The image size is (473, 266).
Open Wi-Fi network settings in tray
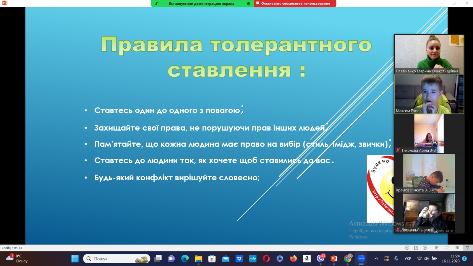click(x=419, y=259)
